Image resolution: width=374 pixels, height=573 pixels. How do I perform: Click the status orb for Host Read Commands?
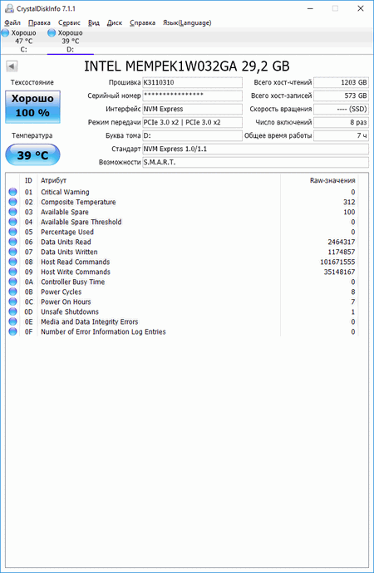coord(12,262)
